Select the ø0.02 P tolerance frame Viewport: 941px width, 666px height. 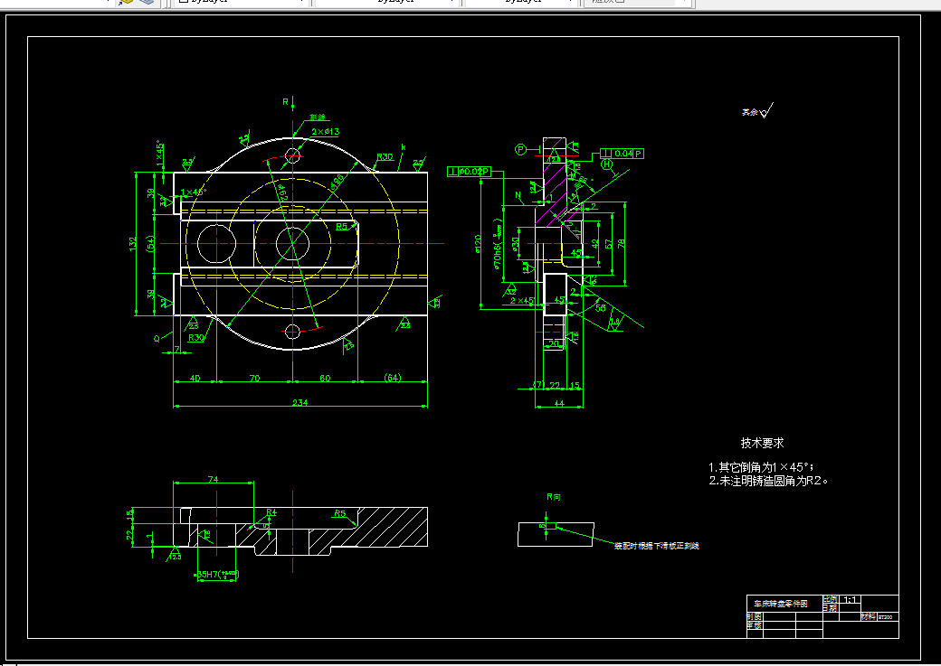[470, 172]
